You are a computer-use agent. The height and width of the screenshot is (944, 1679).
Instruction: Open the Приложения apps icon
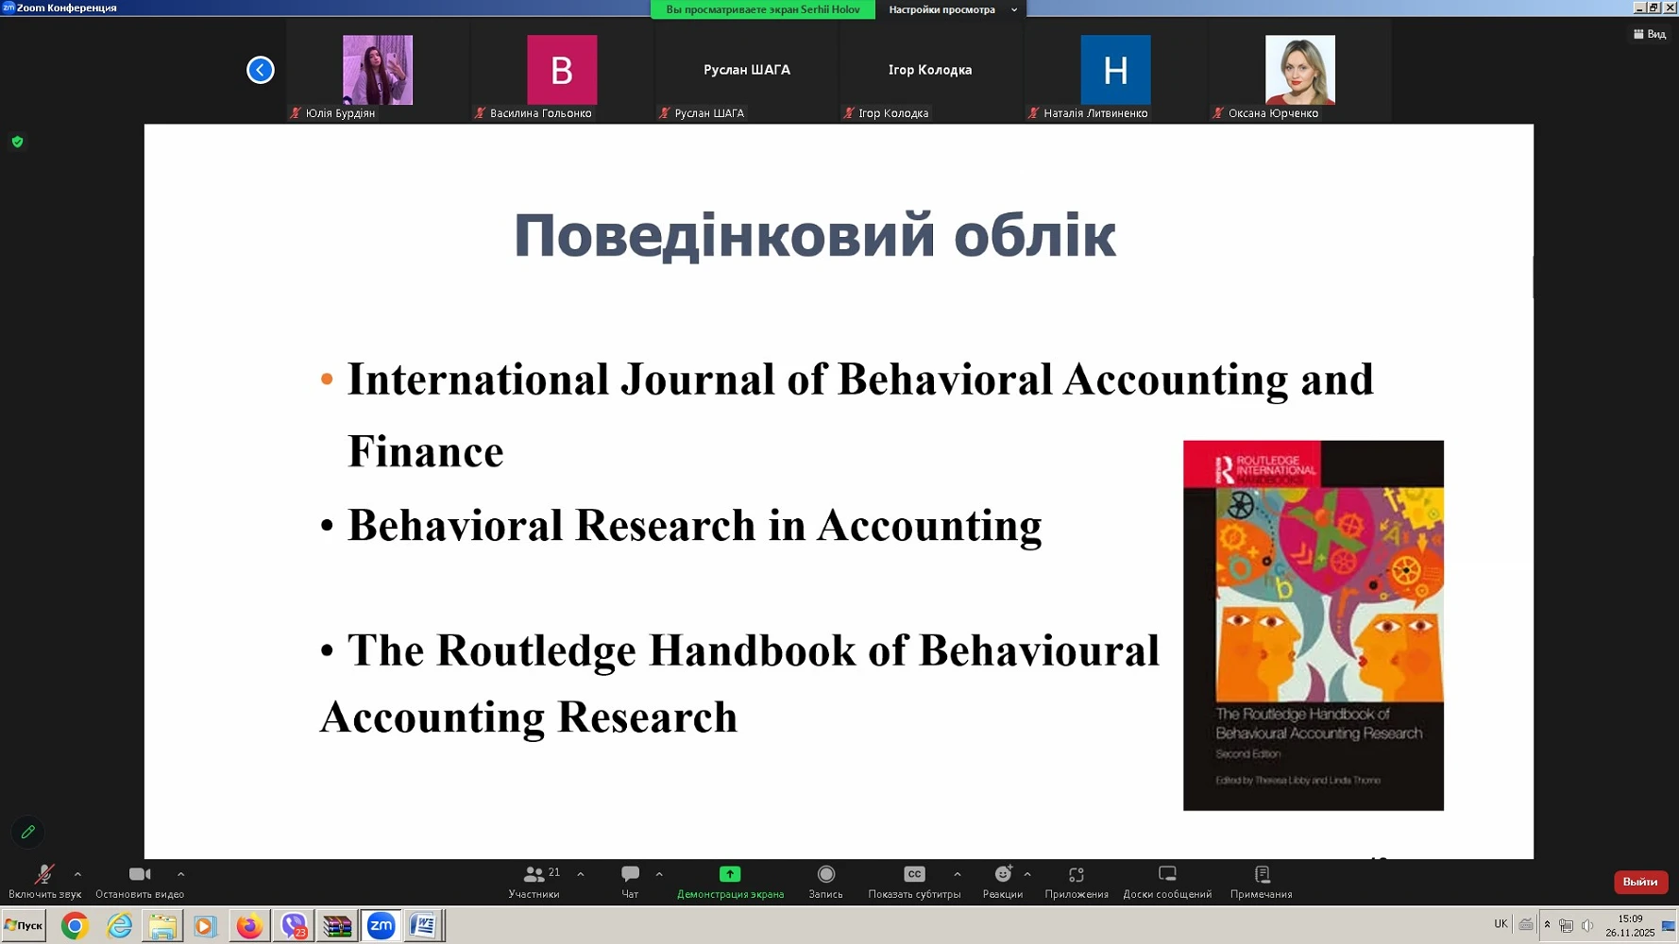tap(1076, 875)
